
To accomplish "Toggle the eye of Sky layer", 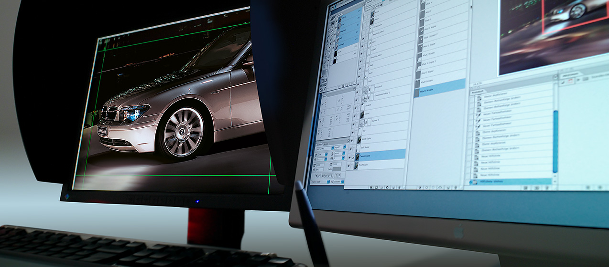I will [x=353, y=132].
